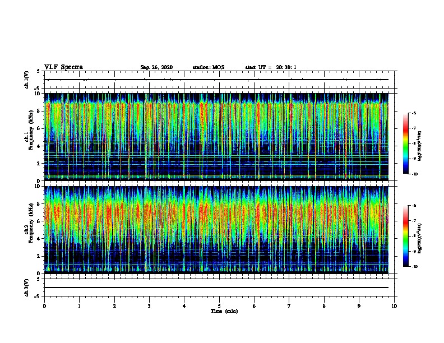444x343 pixels.
Task: Click time-axis tick label "2"
Action: coord(114,306)
